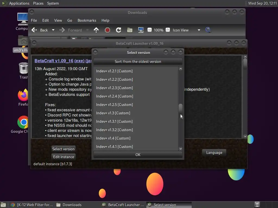The height and width of the screenshot is (208, 278).
Task: Select Indev+ v1.4 [Custom]
Action: click(136, 138)
